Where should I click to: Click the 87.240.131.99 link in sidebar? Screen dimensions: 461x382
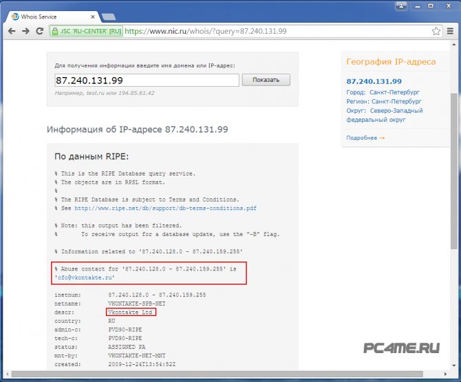[x=374, y=81]
